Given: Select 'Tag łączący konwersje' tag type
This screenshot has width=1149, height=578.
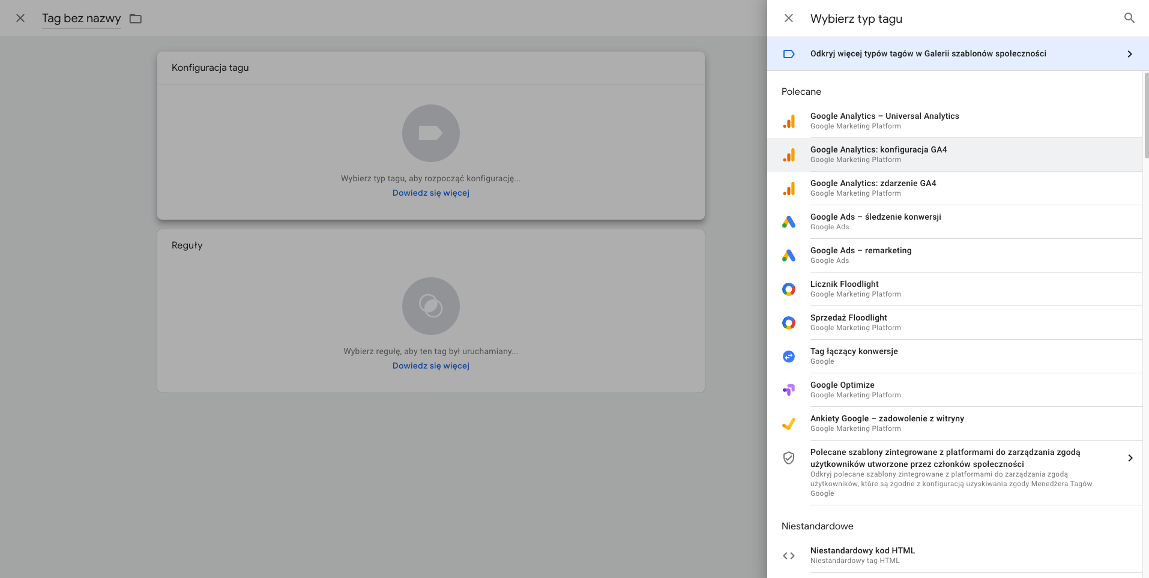Looking at the screenshot, I should pyautogui.click(x=954, y=357).
